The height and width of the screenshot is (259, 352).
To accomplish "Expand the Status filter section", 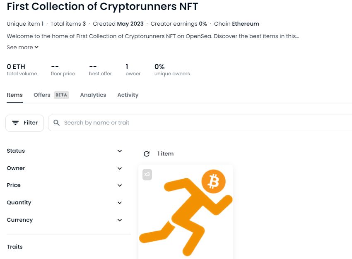I will [120, 151].
